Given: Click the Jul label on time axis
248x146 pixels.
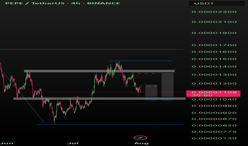Looking at the screenshot, I should click(x=73, y=143).
